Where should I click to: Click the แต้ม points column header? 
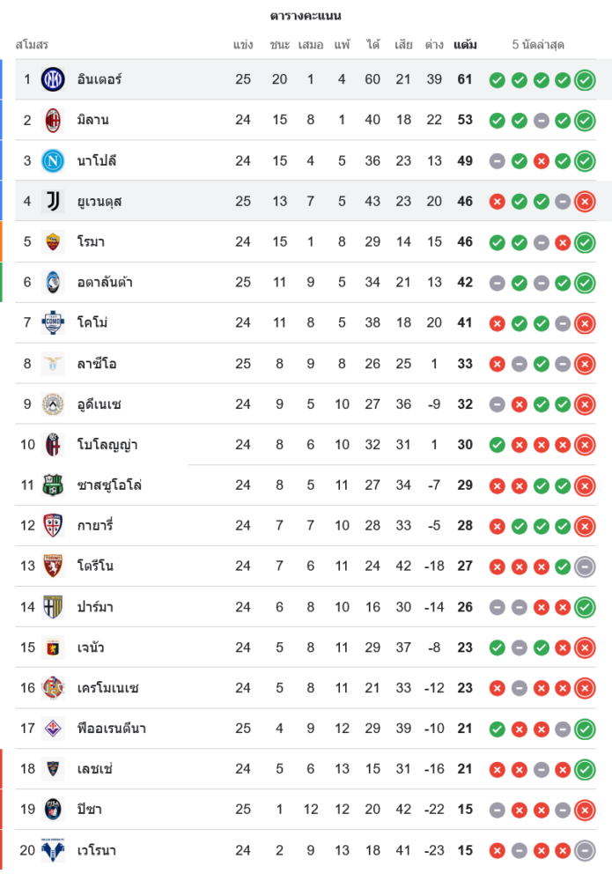[x=465, y=45]
